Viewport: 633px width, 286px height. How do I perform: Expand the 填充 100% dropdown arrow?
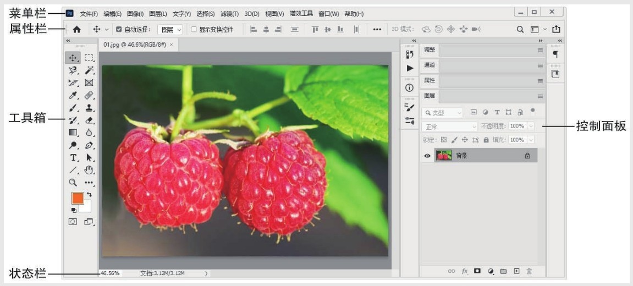click(531, 140)
